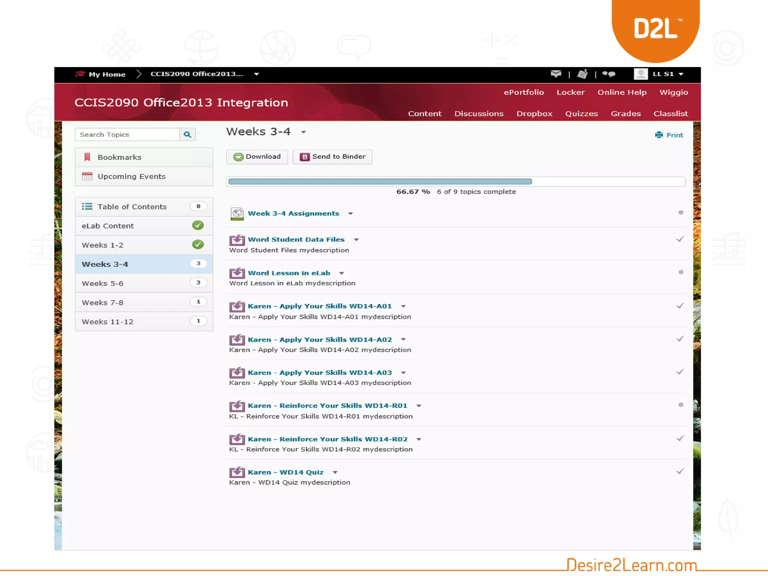Click the Week 3-4 Assignments topic icon
This screenshot has width=768, height=576.
point(237,214)
